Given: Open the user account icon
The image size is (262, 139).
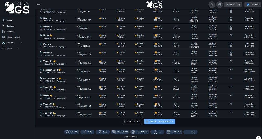Looking at the screenshot, I should click(220, 5).
